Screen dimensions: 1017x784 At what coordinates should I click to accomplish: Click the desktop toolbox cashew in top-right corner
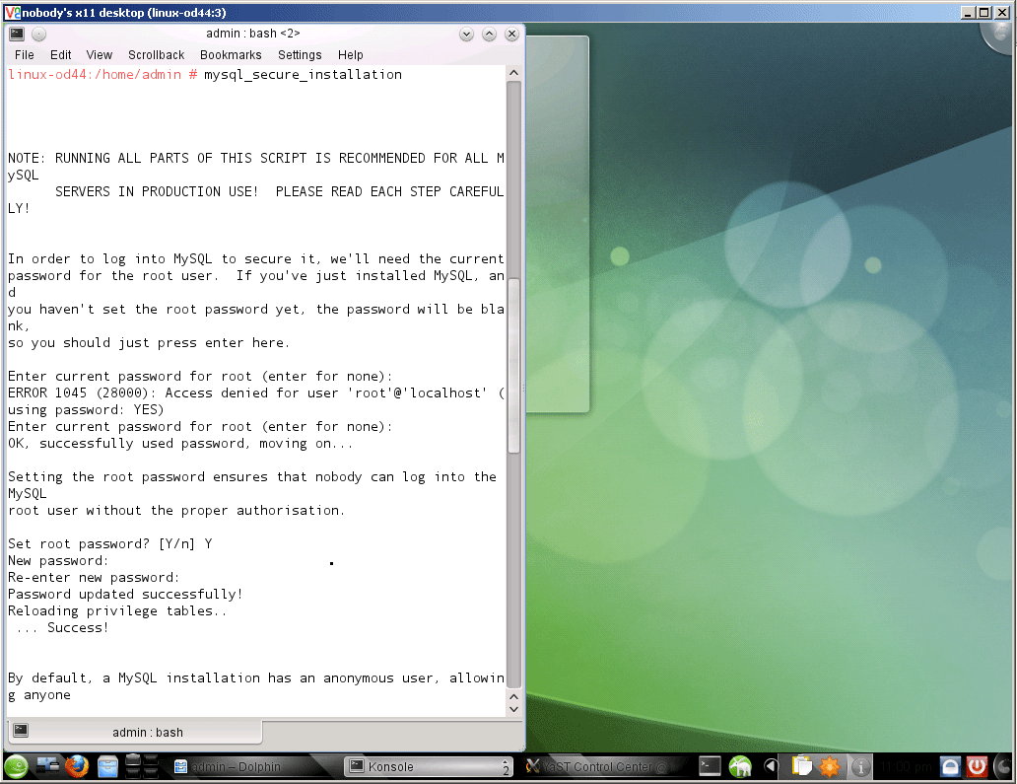click(x=1000, y=36)
